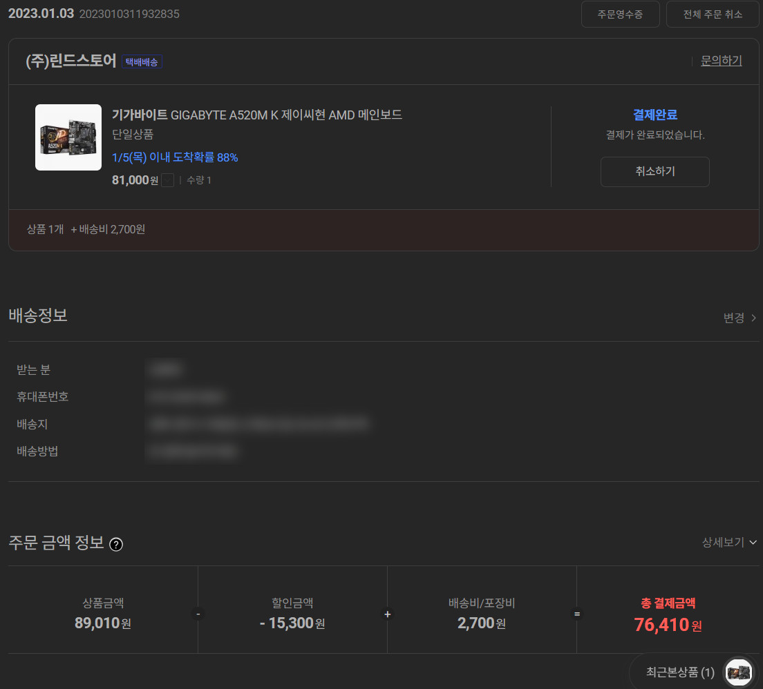Expand 상세보기 order amount details
Viewport: 763px width, 689px height.
click(728, 542)
